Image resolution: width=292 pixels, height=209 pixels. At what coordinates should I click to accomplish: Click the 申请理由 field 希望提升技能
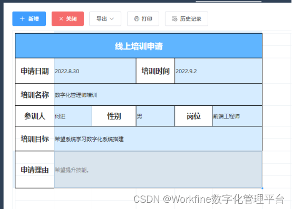(158, 170)
